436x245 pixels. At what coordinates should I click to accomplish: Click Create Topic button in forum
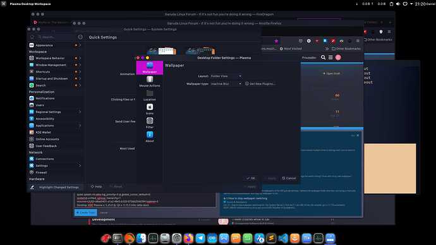coord(86,213)
